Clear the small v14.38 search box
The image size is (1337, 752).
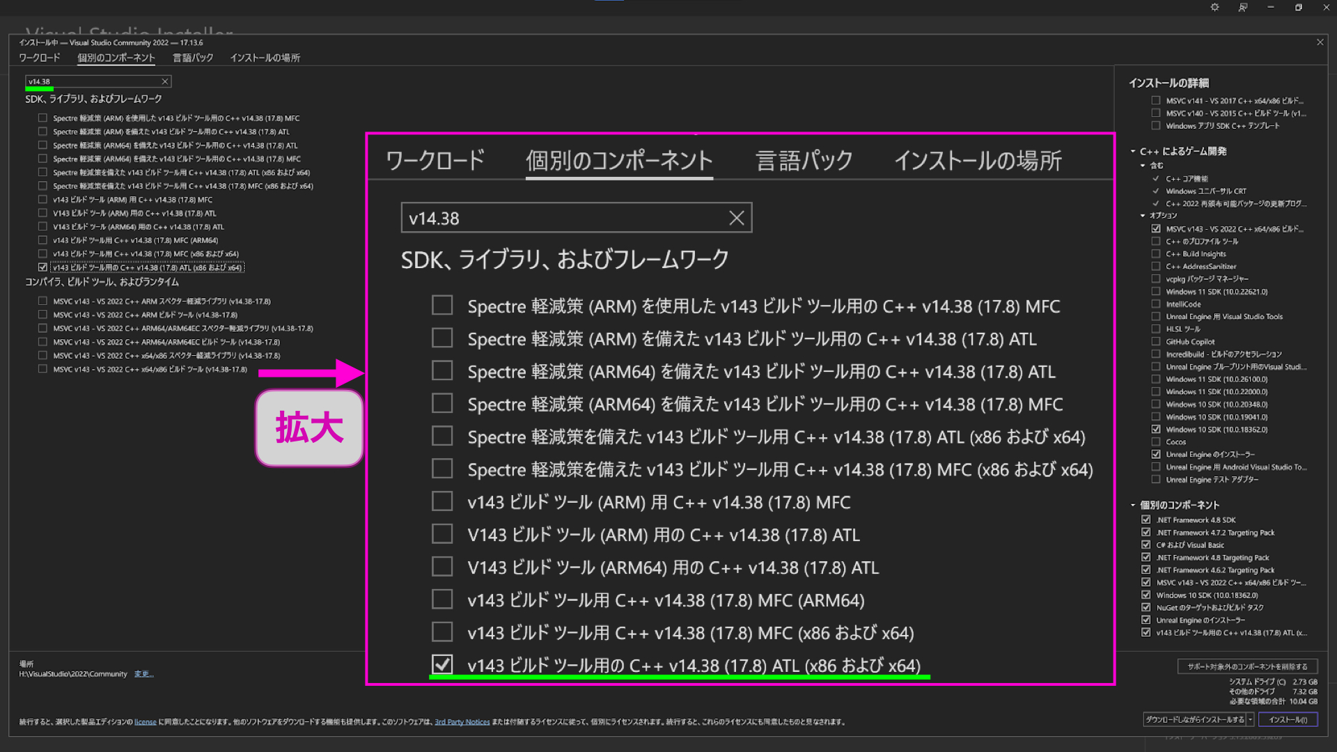[x=165, y=81]
